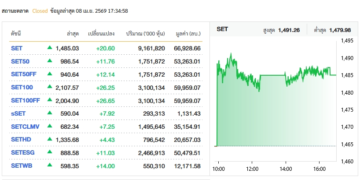Click the green arrow next to SETCLMV
This screenshot has width=360, height=180.
(50, 127)
